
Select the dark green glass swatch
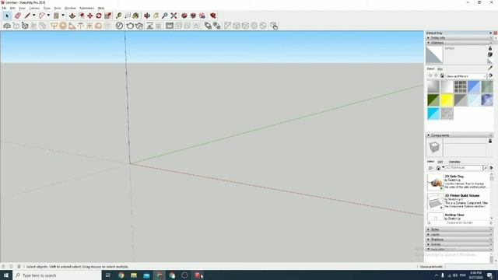tap(433, 100)
